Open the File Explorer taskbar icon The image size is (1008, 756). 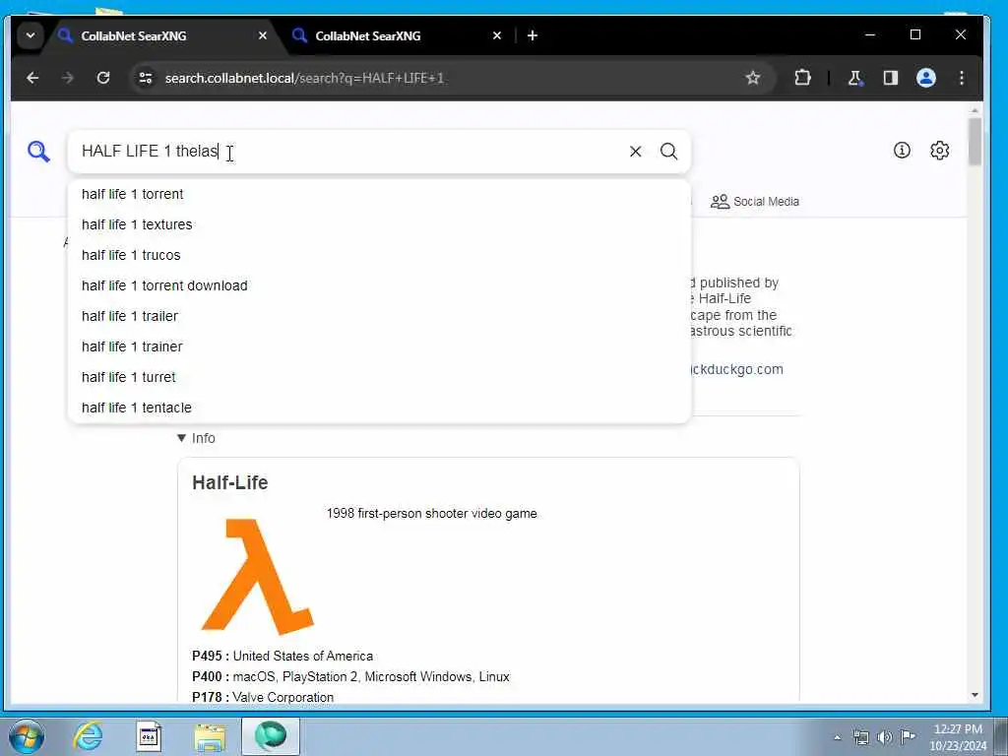pos(210,736)
